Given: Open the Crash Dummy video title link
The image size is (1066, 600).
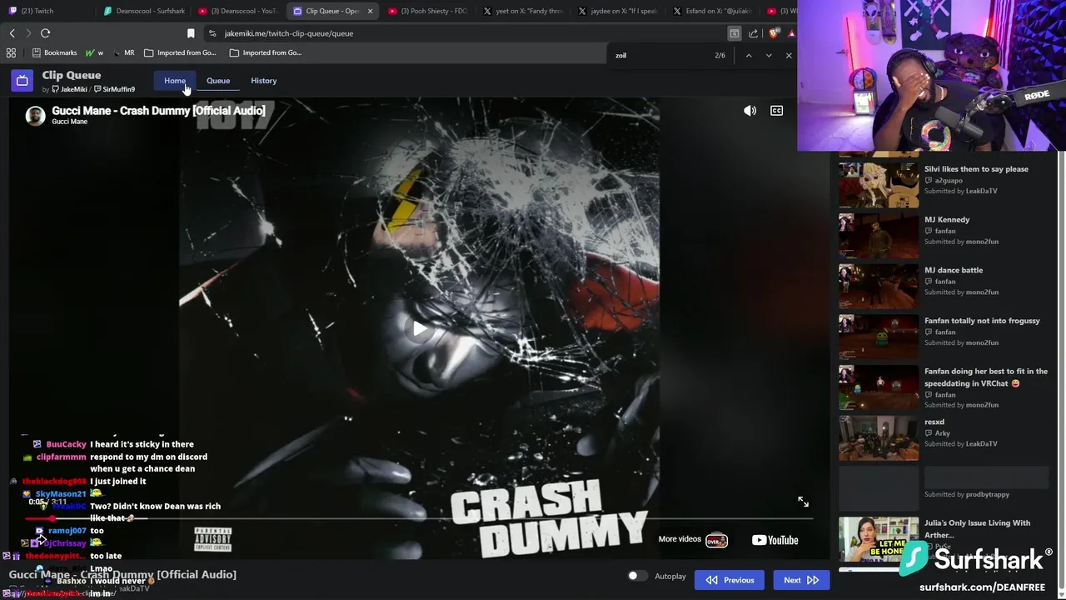Looking at the screenshot, I should [x=158, y=110].
